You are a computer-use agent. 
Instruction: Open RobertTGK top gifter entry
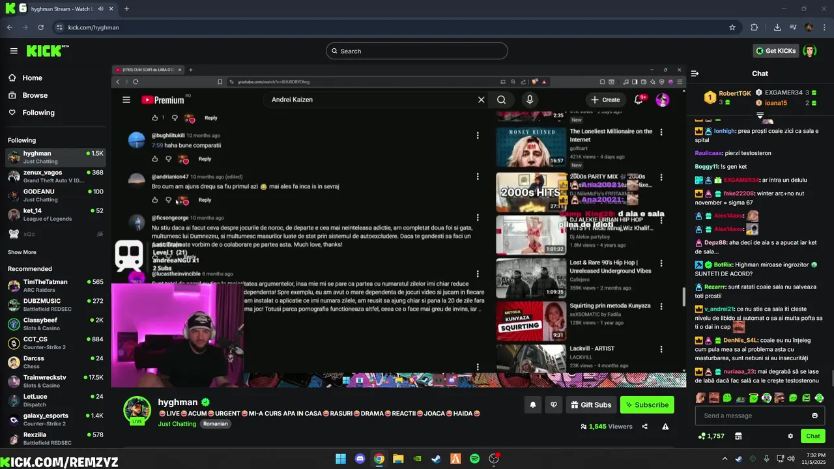(x=728, y=98)
